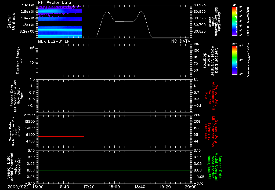This screenshot has height=190, width=275.
Task: Click the 152 telemetry tick value
Action: tap(197, 128)
